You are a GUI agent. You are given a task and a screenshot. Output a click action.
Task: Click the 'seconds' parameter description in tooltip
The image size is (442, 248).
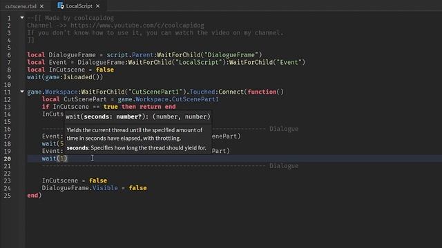pos(137,148)
